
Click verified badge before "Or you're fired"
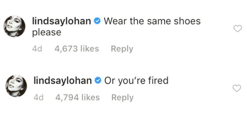click(x=98, y=81)
